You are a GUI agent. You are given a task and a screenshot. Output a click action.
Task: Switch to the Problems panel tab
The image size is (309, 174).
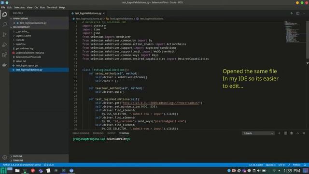[98, 133]
